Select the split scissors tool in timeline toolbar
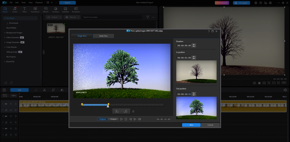This screenshot has width=290, height=142. click(x=44, y=90)
